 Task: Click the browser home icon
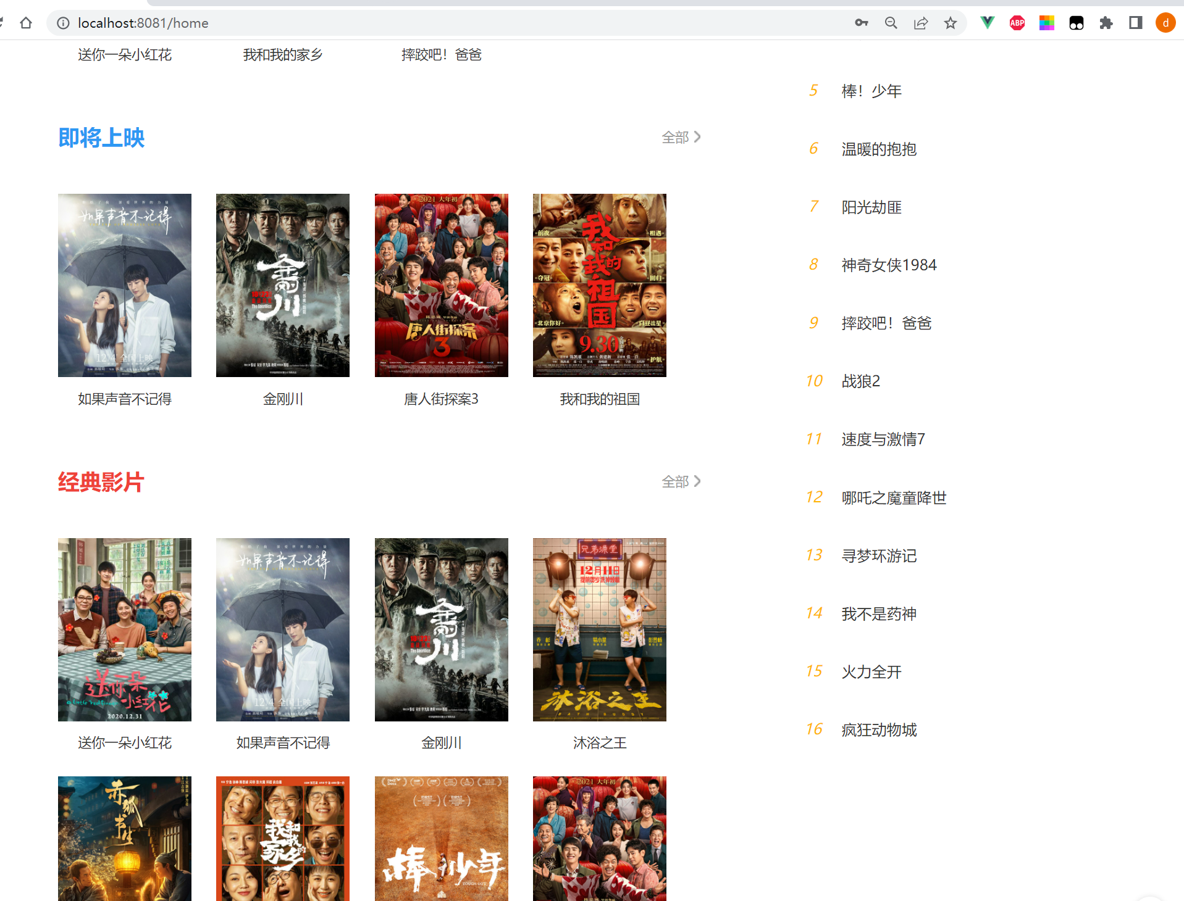(26, 23)
